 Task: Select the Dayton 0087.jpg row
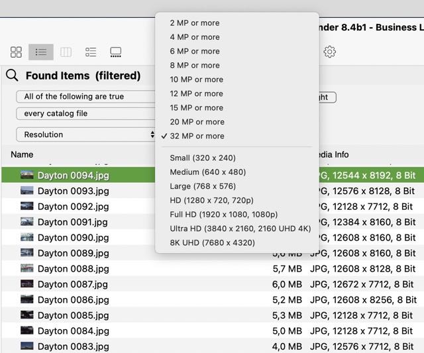(x=73, y=284)
